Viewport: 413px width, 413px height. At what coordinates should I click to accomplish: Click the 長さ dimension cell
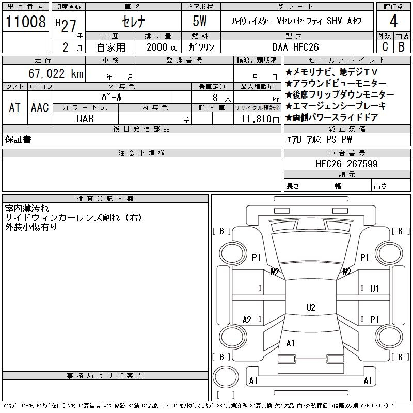click(308, 185)
